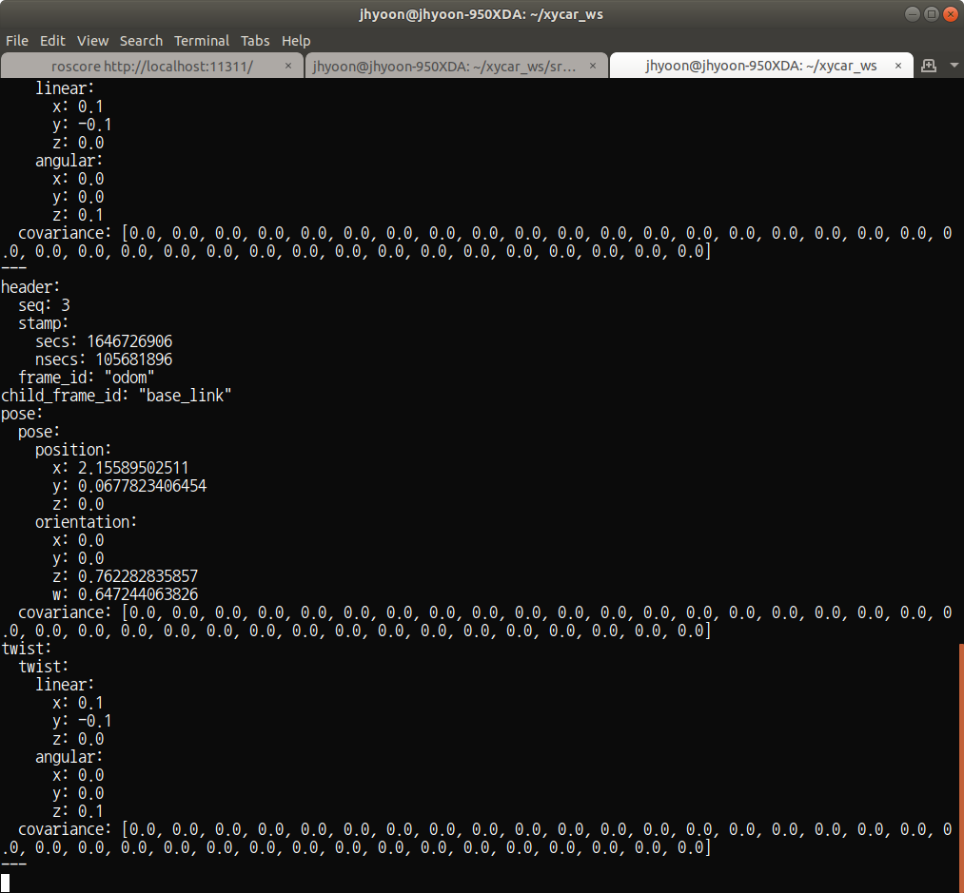Click the header: line
The height and width of the screenshot is (893, 964).
pyautogui.click(x=30, y=287)
